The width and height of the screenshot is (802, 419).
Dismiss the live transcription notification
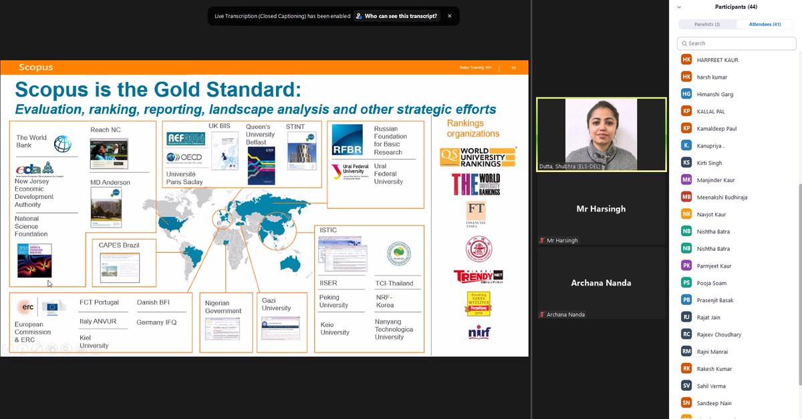pyautogui.click(x=449, y=16)
